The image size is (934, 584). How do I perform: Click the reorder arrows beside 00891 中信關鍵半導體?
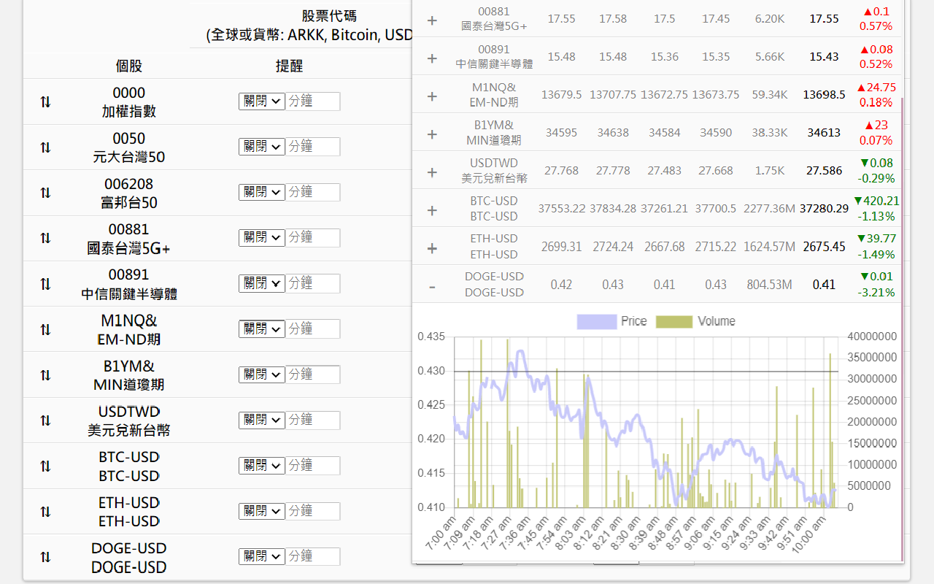[45, 284]
